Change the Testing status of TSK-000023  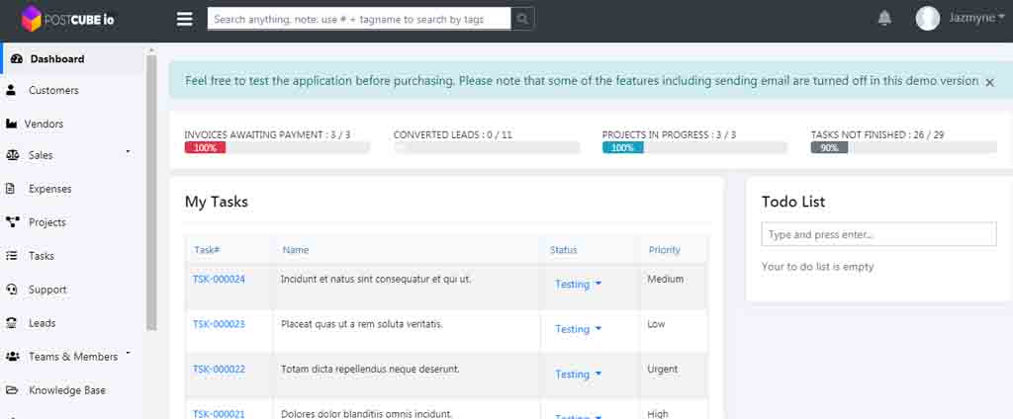[x=578, y=329]
